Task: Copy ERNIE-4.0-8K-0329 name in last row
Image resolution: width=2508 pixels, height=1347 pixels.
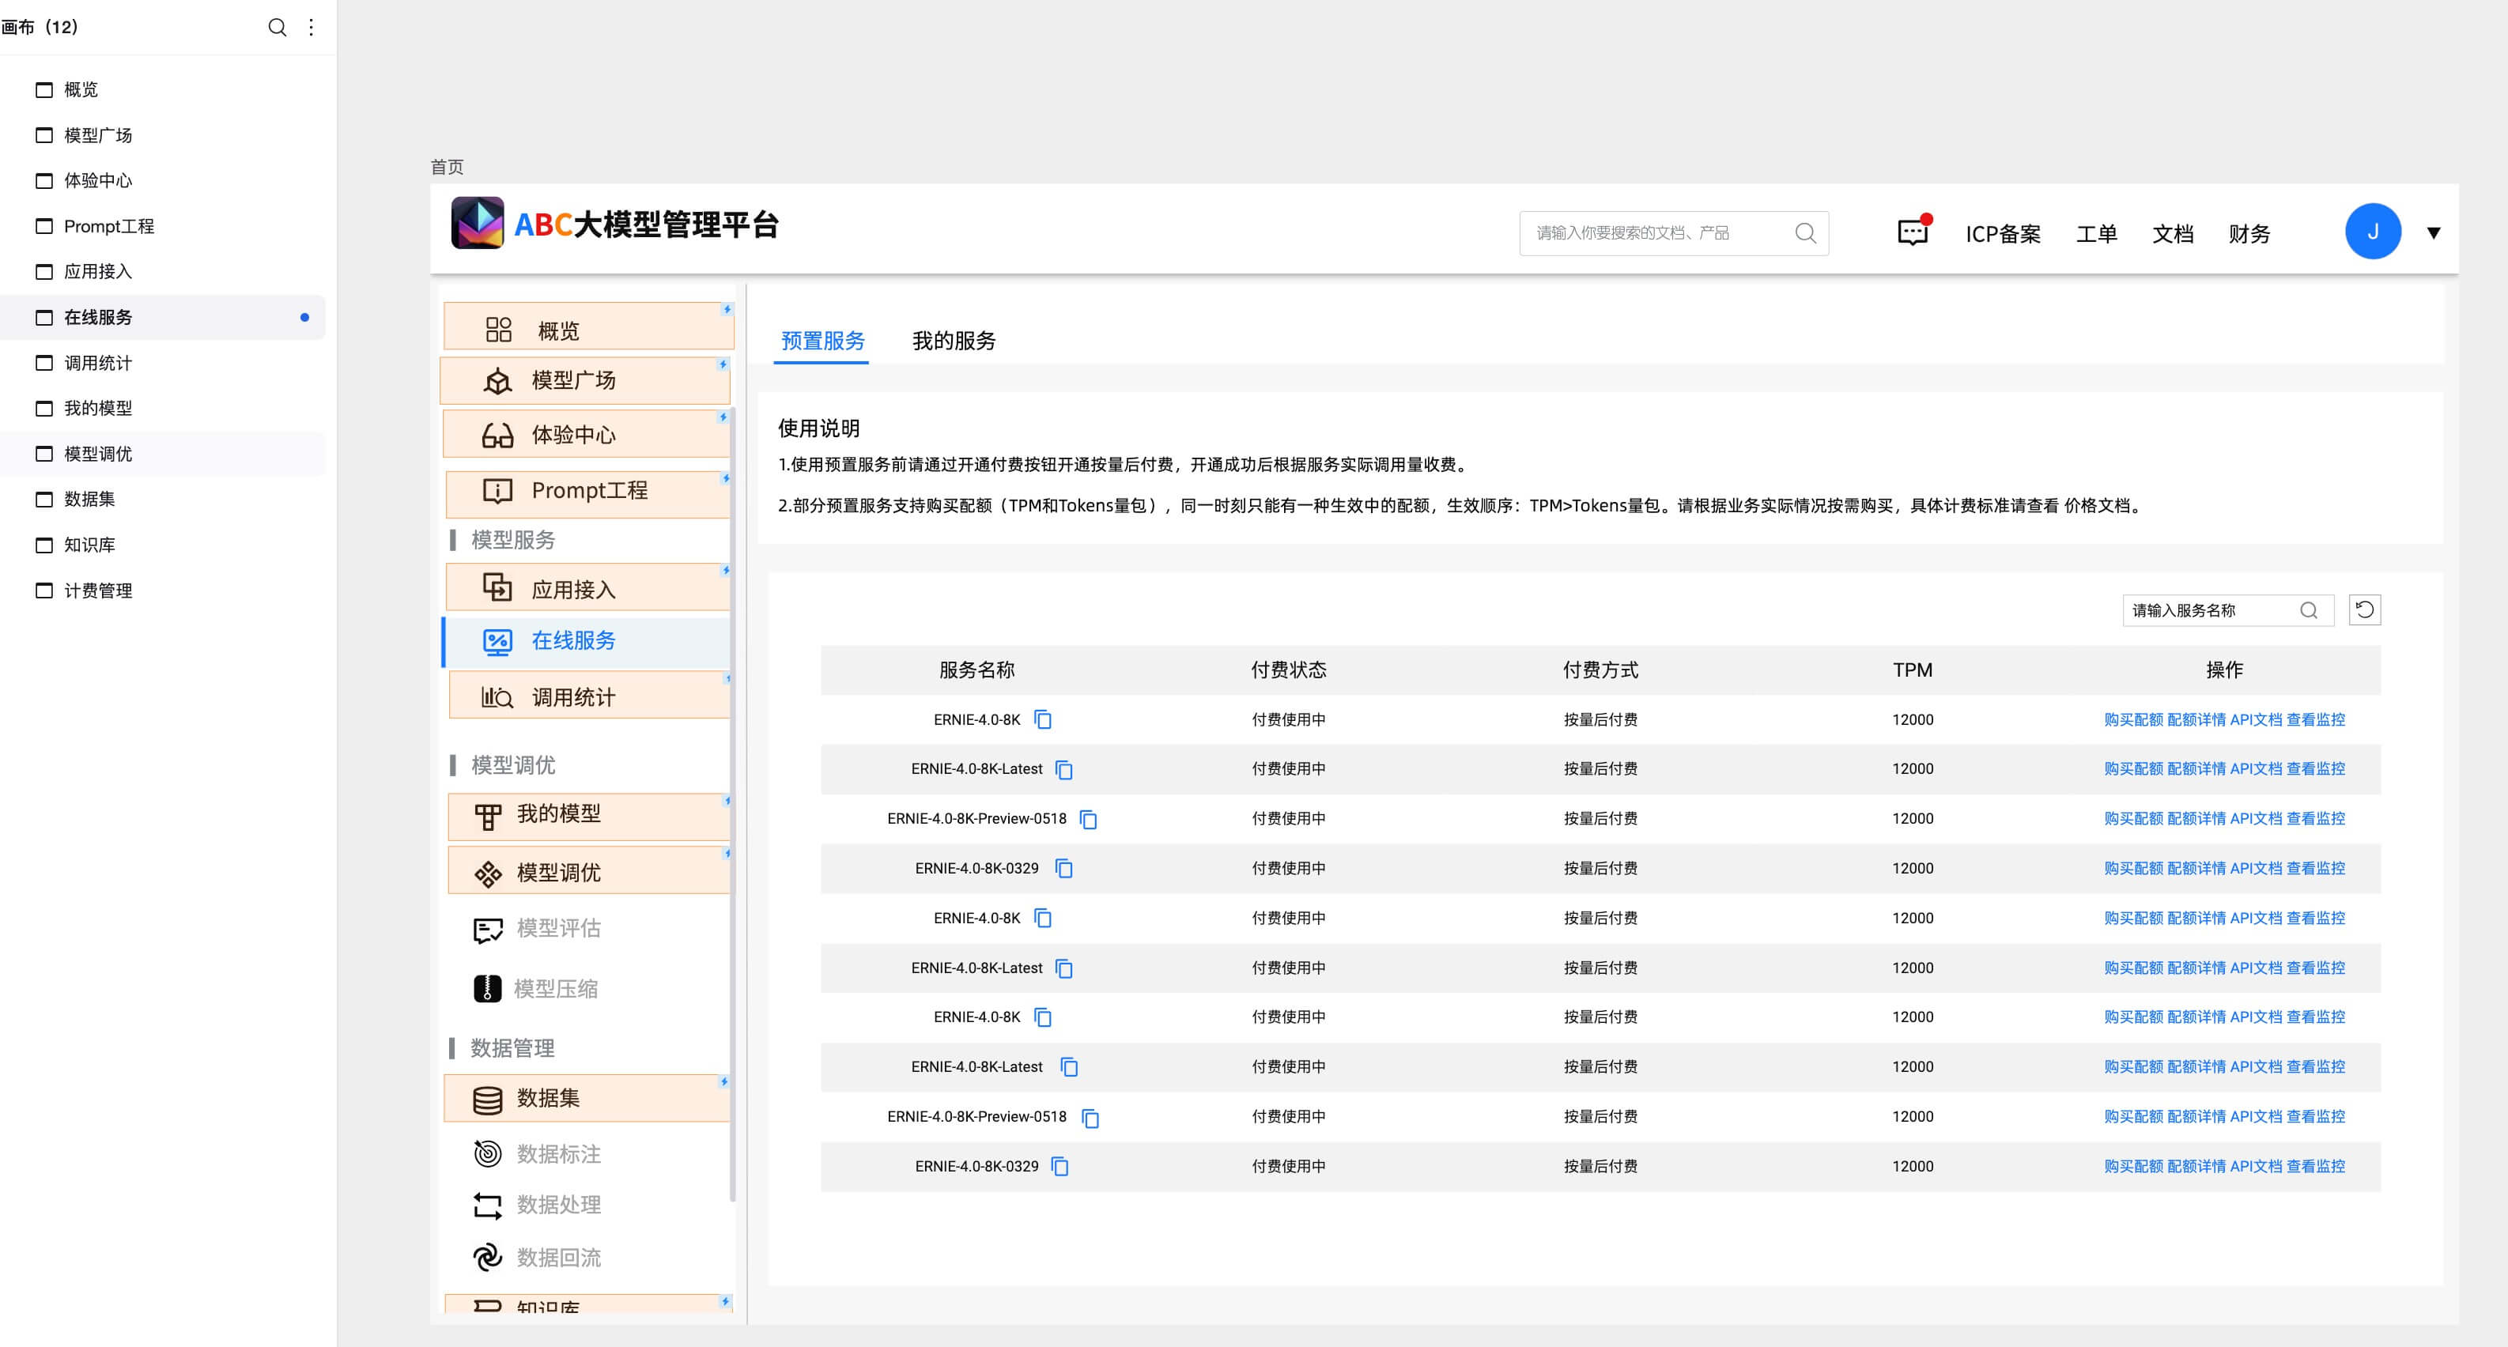Action: click(1060, 1166)
